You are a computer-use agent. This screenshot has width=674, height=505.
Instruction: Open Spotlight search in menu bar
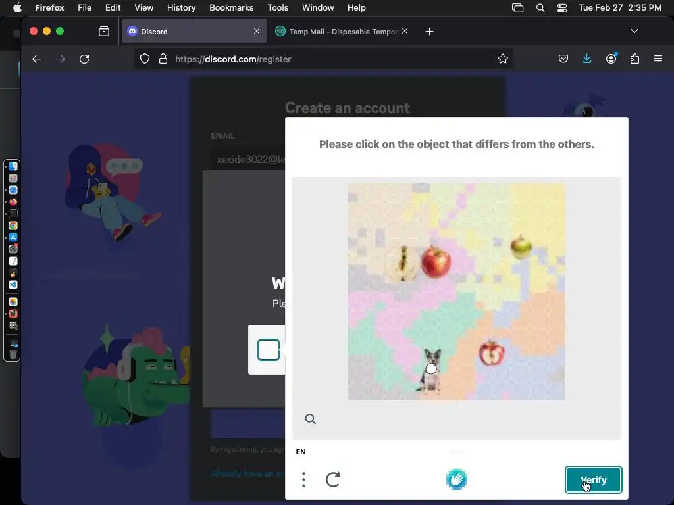540,8
